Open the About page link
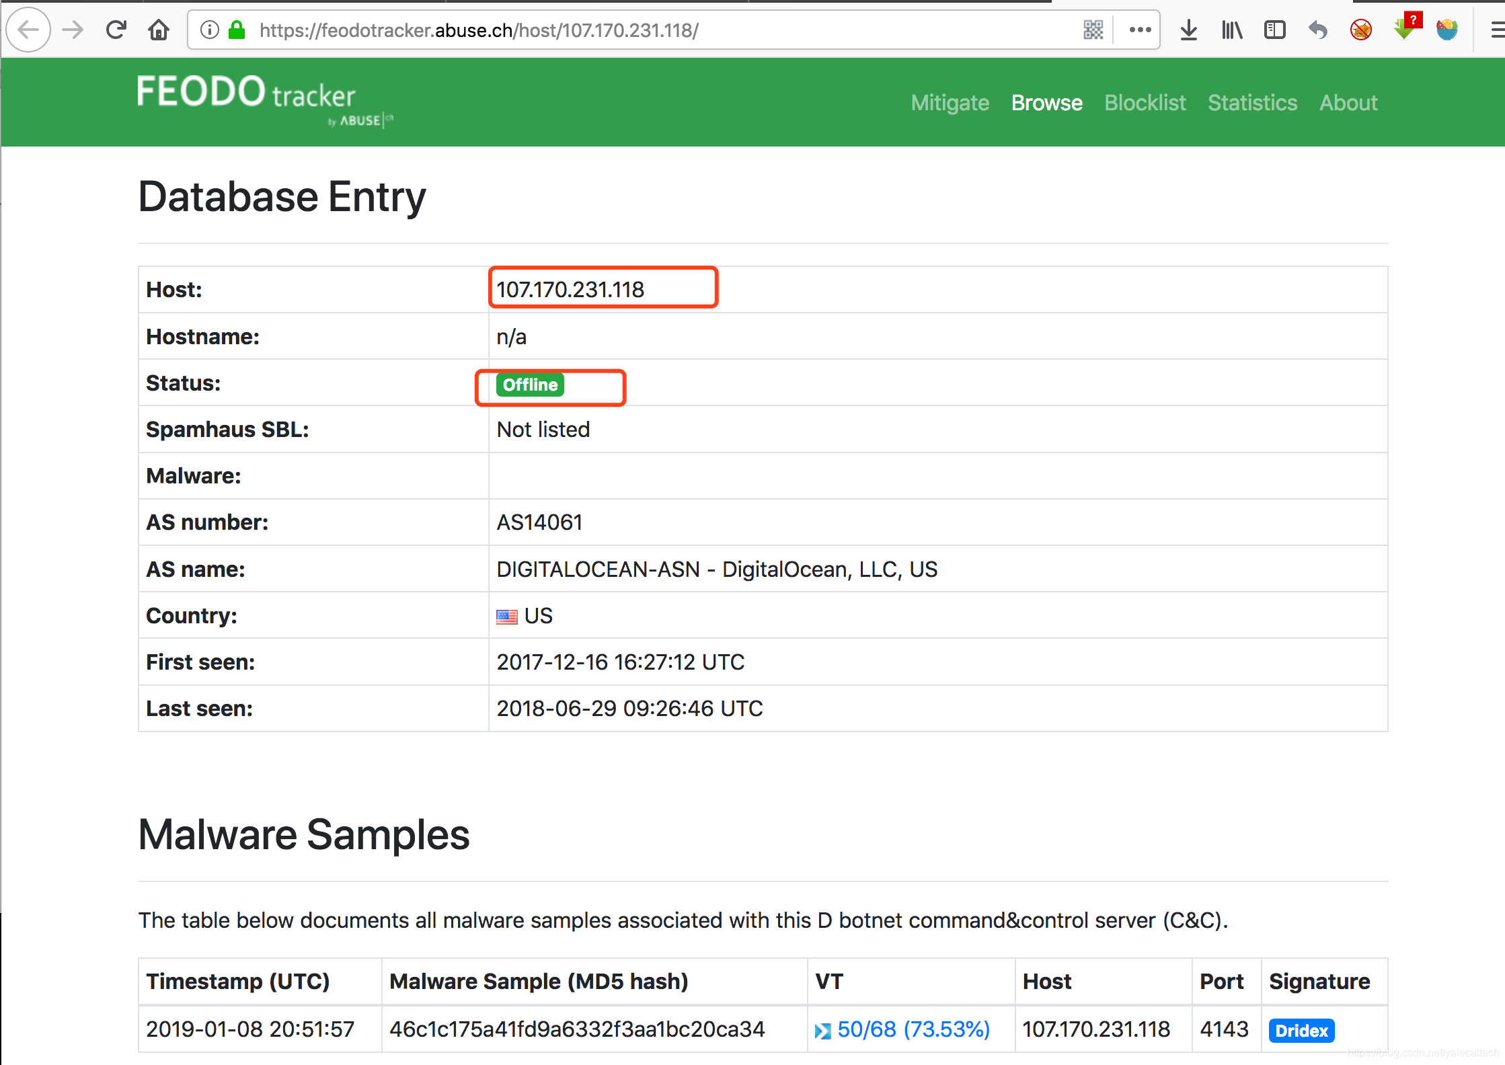 click(1348, 103)
